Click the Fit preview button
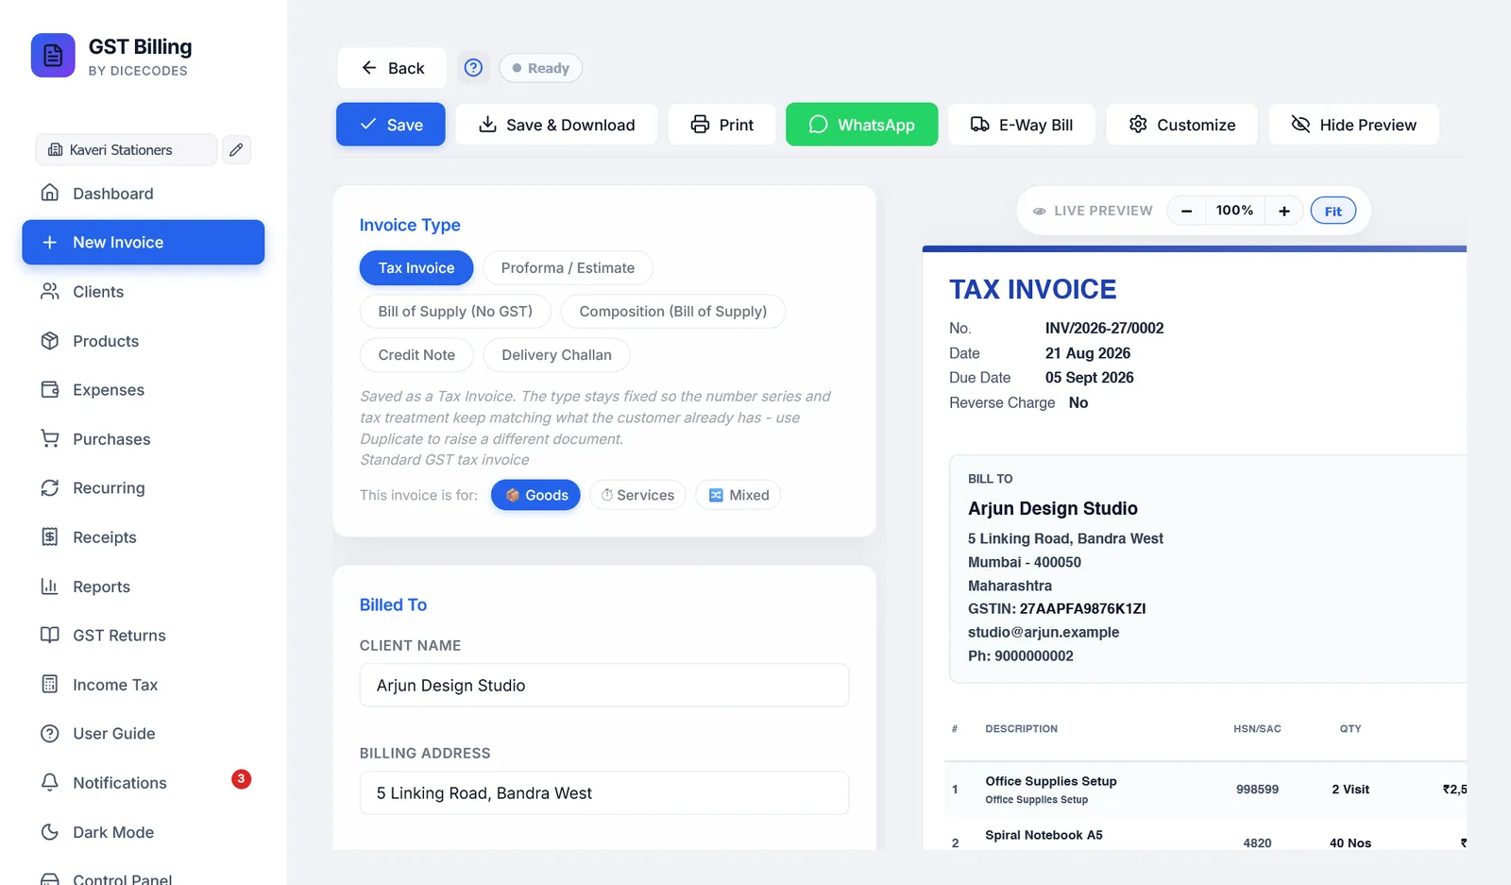The height and width of the screenshot is (885, 1511). [1333, 211]
